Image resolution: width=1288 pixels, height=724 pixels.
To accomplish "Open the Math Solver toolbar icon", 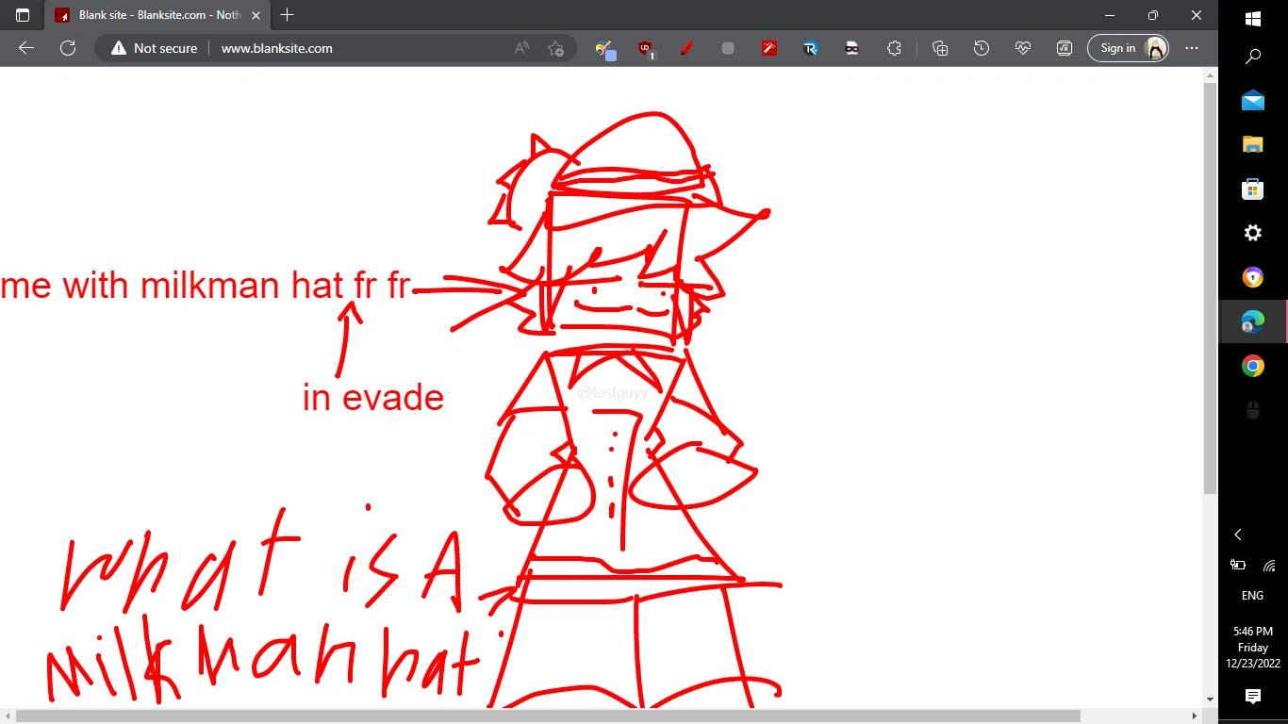I will [1064, 48].
